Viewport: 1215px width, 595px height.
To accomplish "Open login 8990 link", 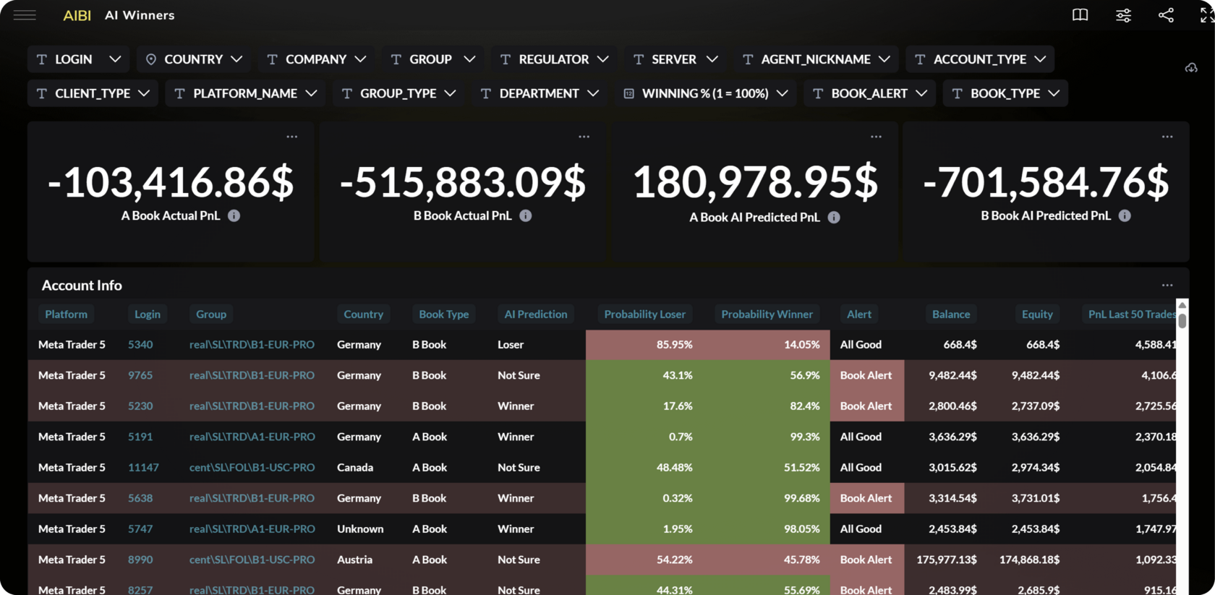I will point(140,560).
